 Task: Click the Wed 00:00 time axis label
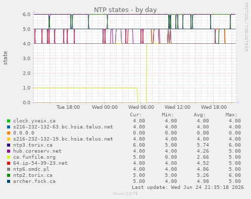(105, 107)
